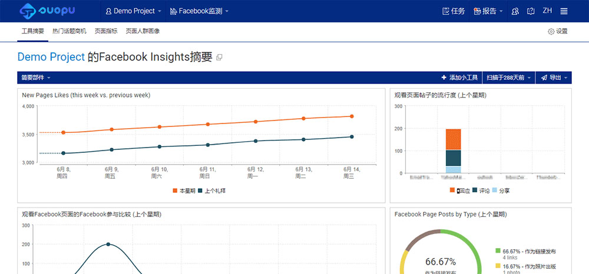
Task: Click the 66.67% 作为链接发布 legend item
Action: pos(526,254)
